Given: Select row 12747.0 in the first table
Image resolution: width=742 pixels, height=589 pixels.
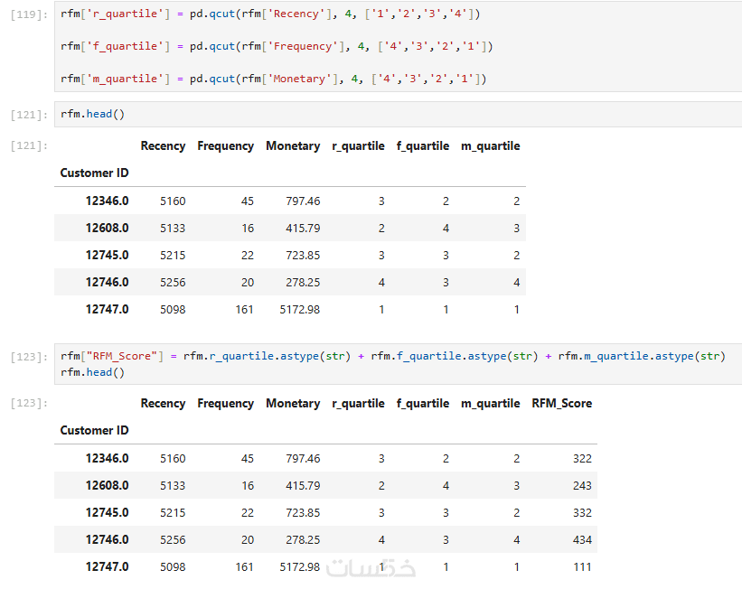Looking at the screenshot, I should tap(107, 309).
